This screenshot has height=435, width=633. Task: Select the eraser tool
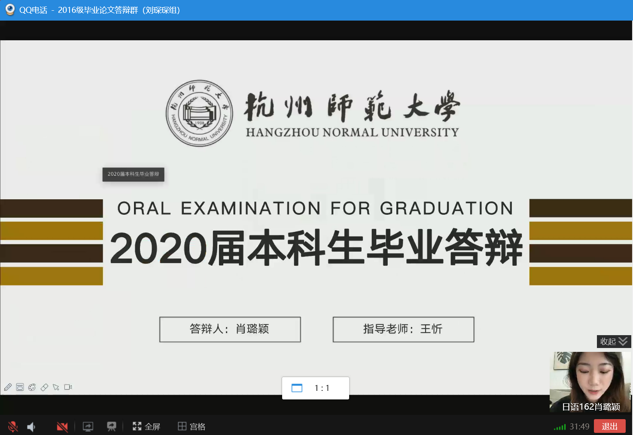tap(44, 387)
